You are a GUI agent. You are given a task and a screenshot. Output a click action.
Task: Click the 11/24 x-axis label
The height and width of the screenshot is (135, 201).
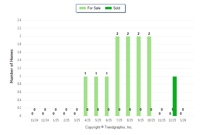click(x=34, y=120)
